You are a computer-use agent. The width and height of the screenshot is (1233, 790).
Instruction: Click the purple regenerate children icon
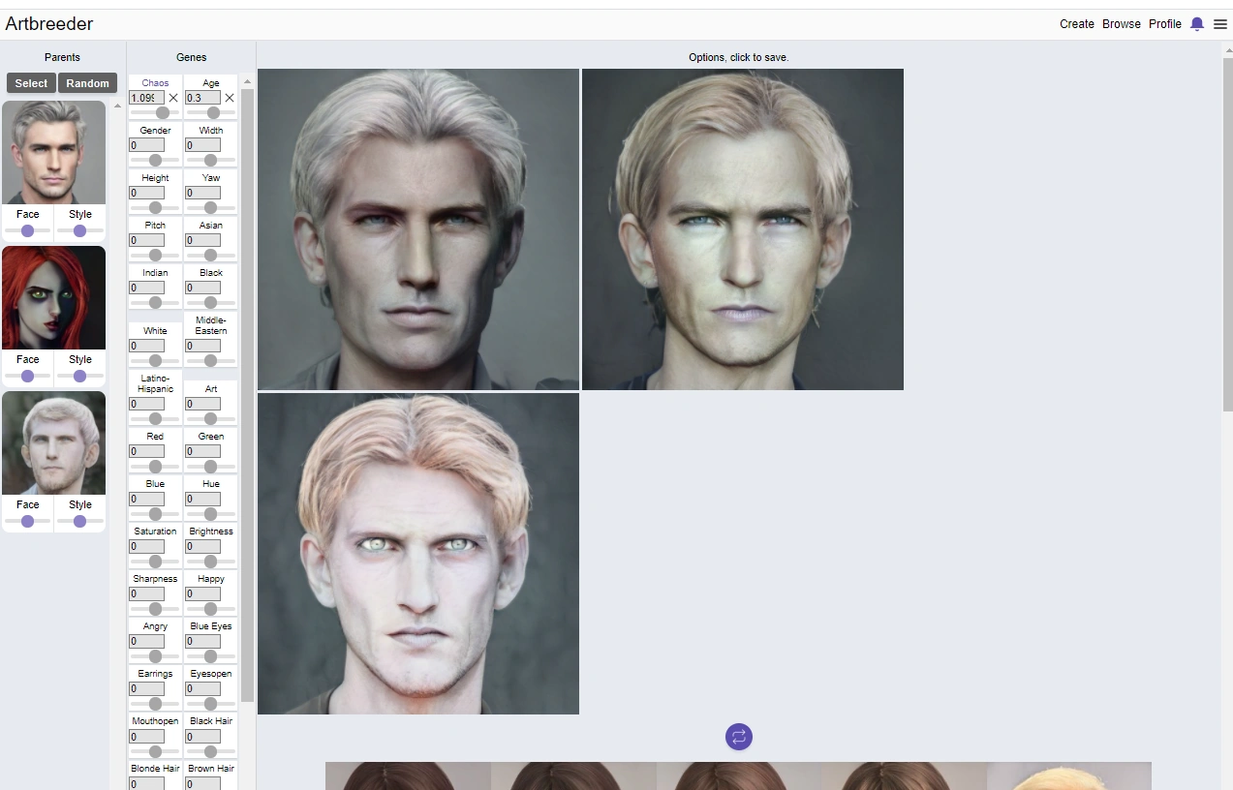tap(739, 737)
